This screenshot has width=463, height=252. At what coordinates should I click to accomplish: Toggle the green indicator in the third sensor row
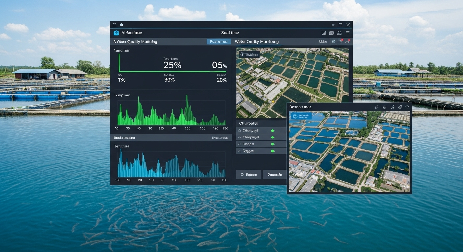click(x=273, y=144)
